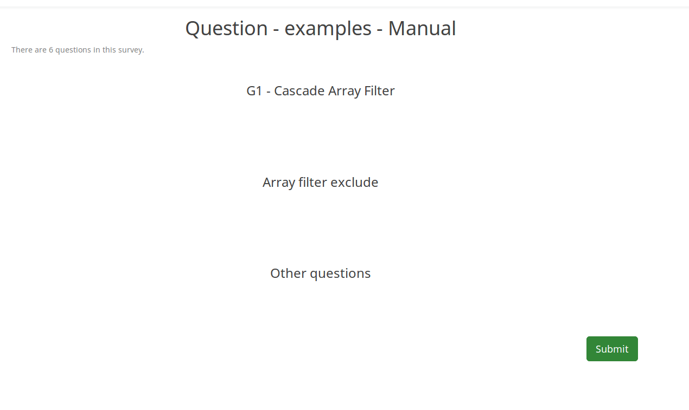689x410 pixels.
Task: Select the "Other questions" group heading
Action: click(320, 274)
